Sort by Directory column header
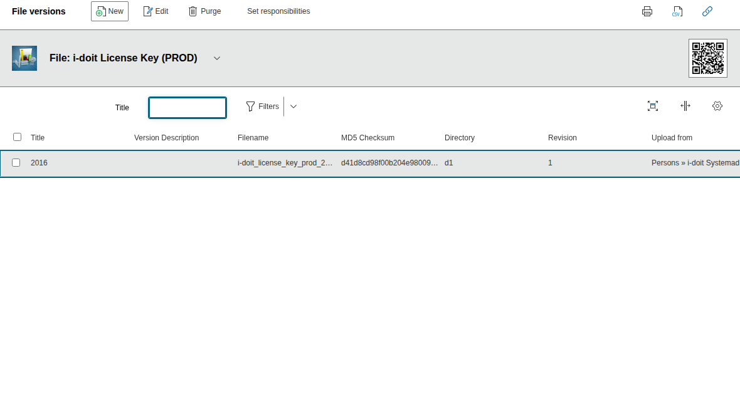Screen dimensions: 740x401 coord(460,138)
